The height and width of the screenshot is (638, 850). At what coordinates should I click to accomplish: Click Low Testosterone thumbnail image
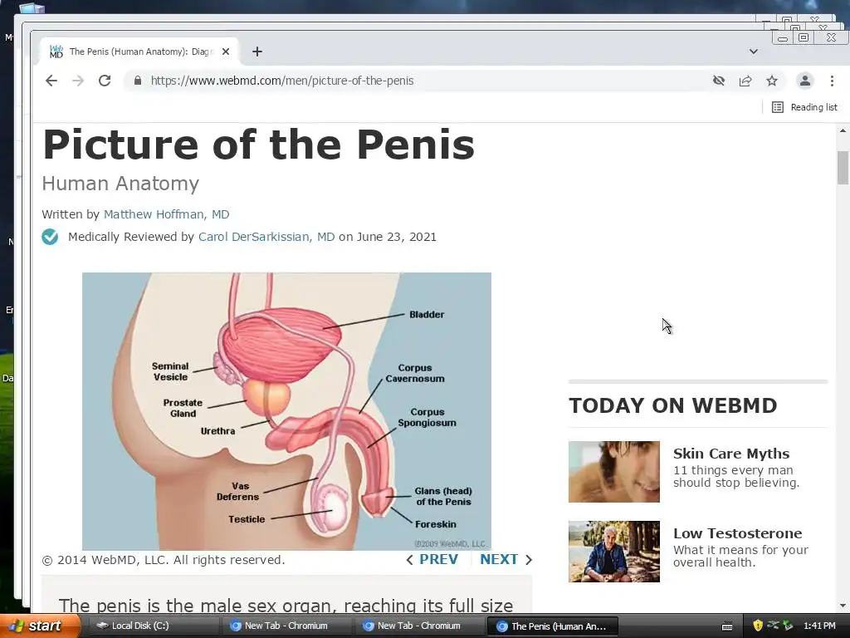click(x=614, y=552)
